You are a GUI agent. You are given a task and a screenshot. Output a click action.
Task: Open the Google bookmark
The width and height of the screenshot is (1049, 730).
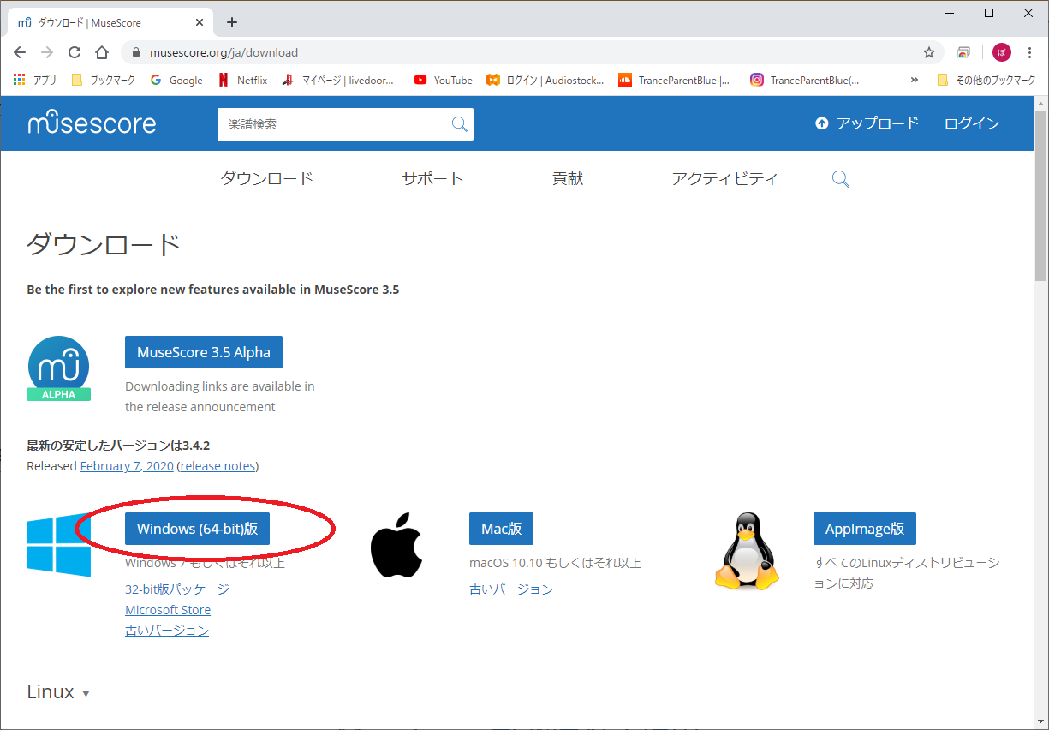click(176, 80)
